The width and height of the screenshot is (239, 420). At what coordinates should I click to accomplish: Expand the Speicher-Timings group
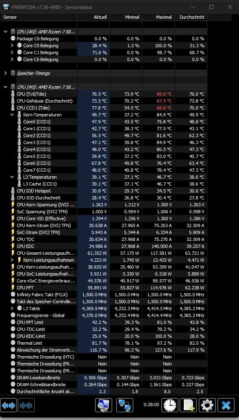[5, 73]
